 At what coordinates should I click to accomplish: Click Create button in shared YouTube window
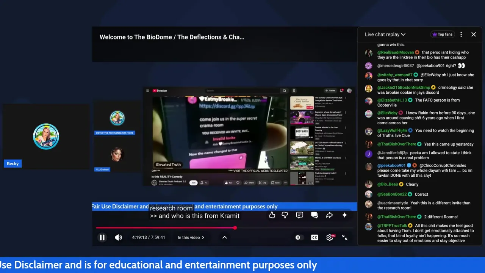point(330,91)
